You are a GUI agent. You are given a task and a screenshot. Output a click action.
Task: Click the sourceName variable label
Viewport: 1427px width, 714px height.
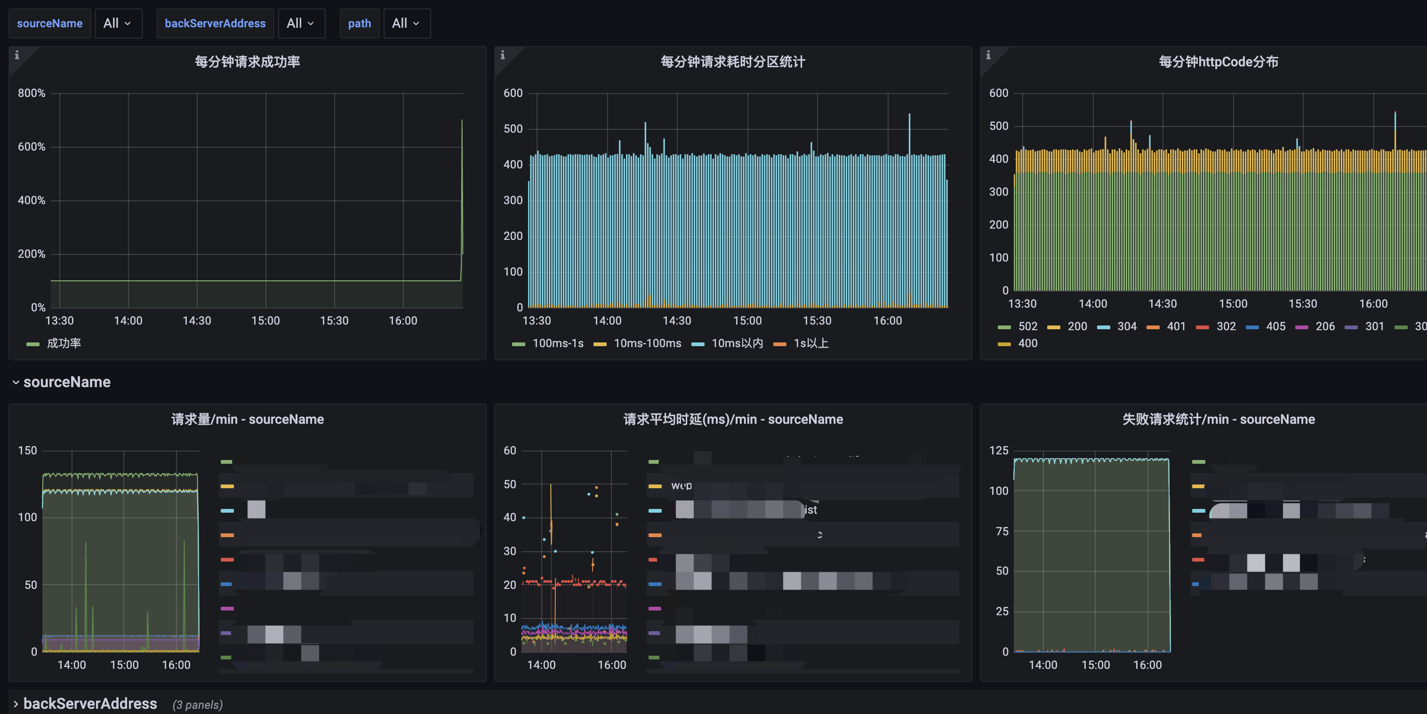pyautogui.click(x=50, y=23)
